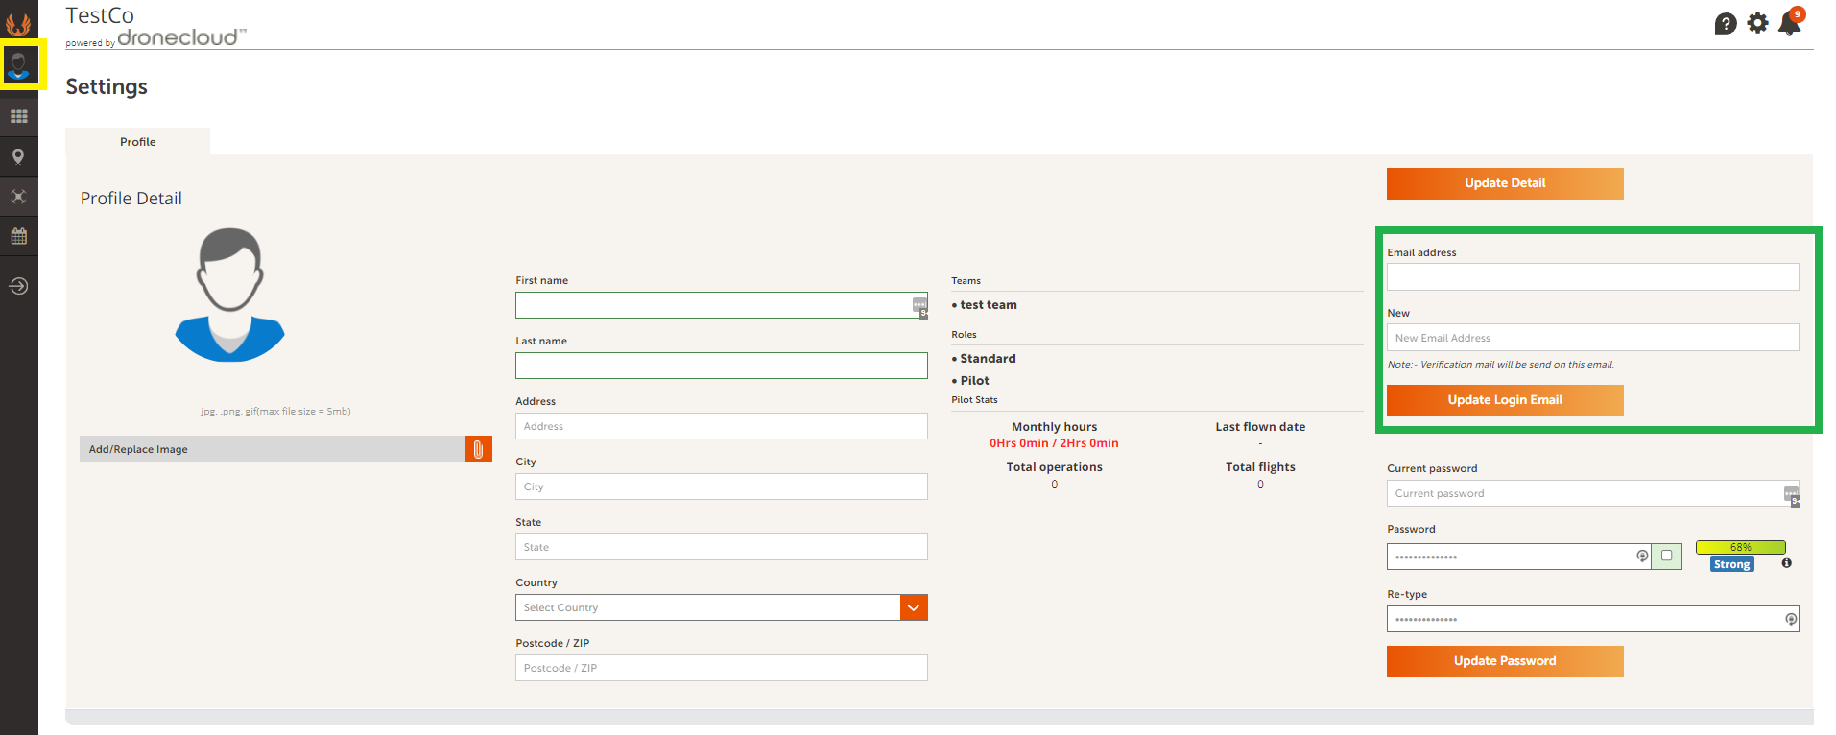Focus the Last name input field
This screenshot has height=735, width=1836.
(x=722, y=366)
